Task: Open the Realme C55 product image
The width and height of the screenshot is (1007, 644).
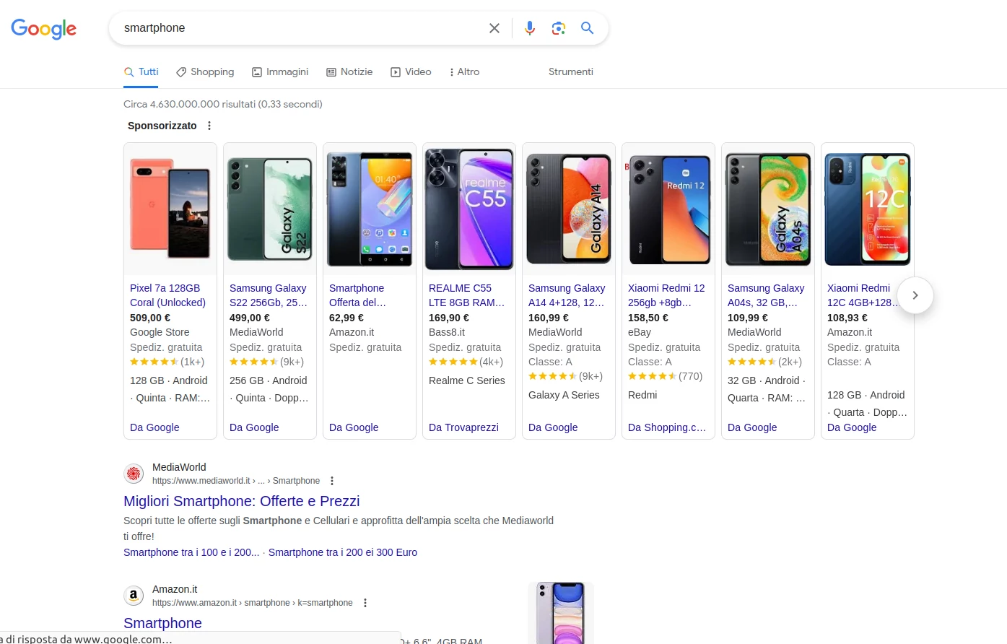Action: click(x=469, y=209)
